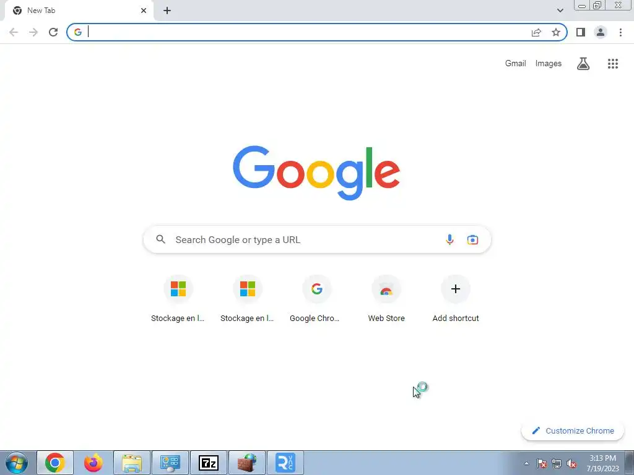The image size is (634, 475).
Task: Click the Google icon in address bar
Action: pos(78,32)
